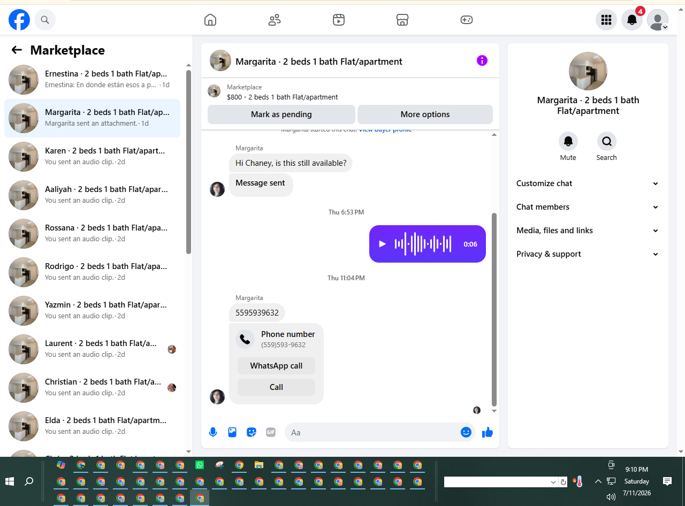Open the Elda conversation

(x=92, y=426)
